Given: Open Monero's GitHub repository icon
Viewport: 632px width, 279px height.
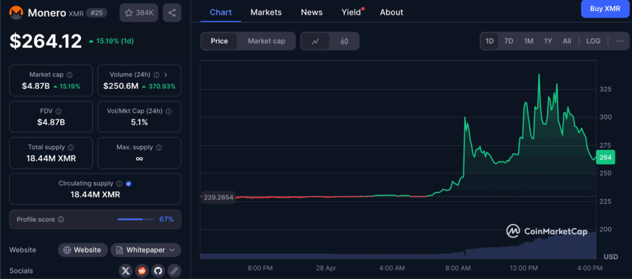Looking at the screenshot, I should 158,270.
